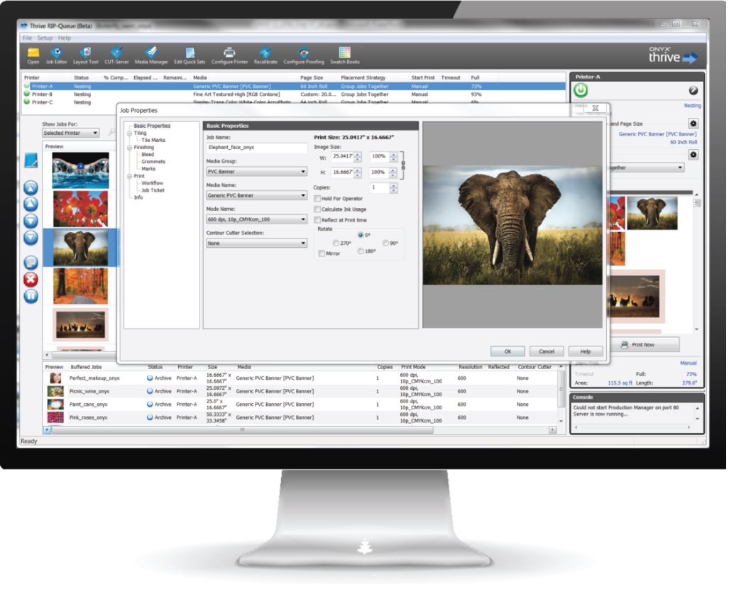This screenshot has width=729, height=592.
Task: Click move job up arrow icon
Action: point(31,204)
